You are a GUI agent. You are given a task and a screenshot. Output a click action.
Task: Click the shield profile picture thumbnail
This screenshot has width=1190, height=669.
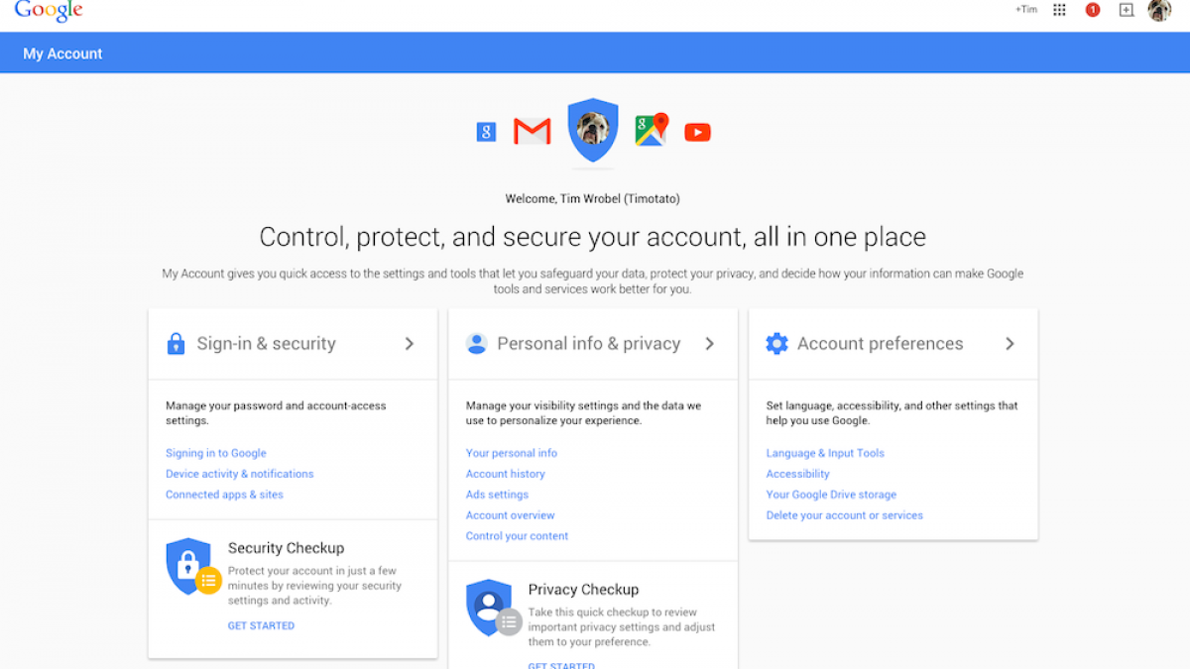click(x=593, y=129)
